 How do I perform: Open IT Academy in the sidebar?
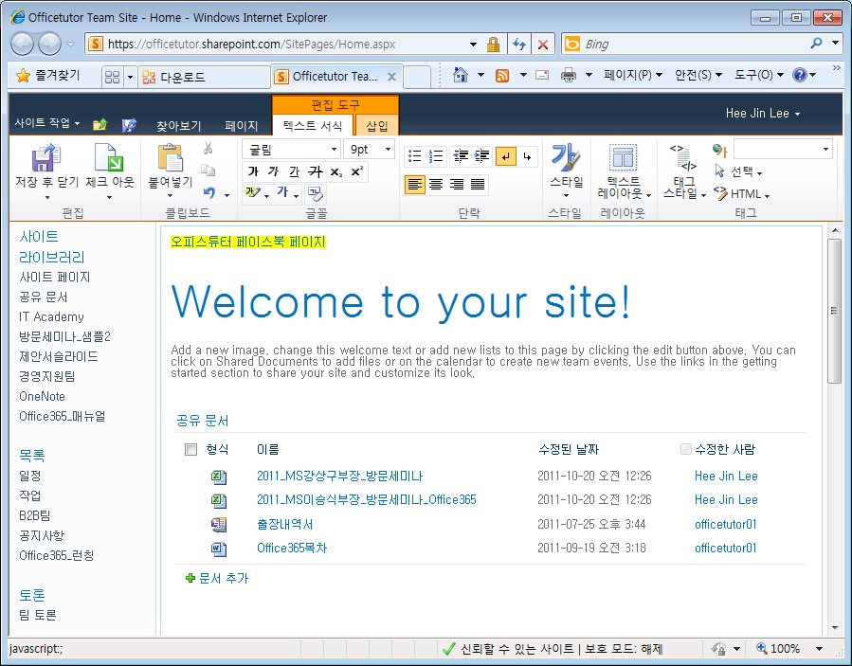coord(51,316)
